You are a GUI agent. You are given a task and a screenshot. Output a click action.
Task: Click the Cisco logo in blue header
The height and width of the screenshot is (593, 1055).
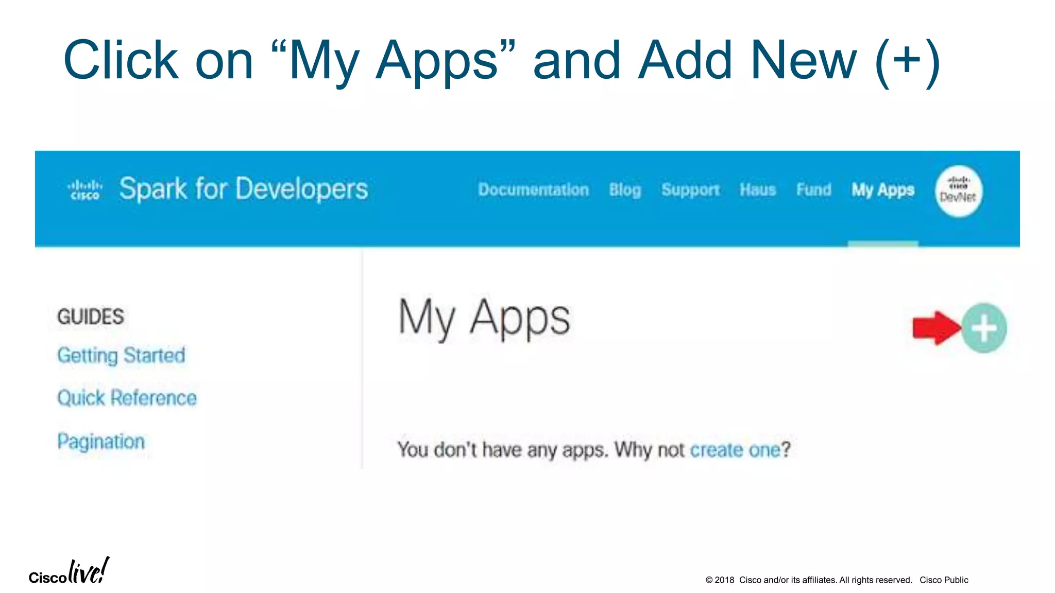point(85,189)
